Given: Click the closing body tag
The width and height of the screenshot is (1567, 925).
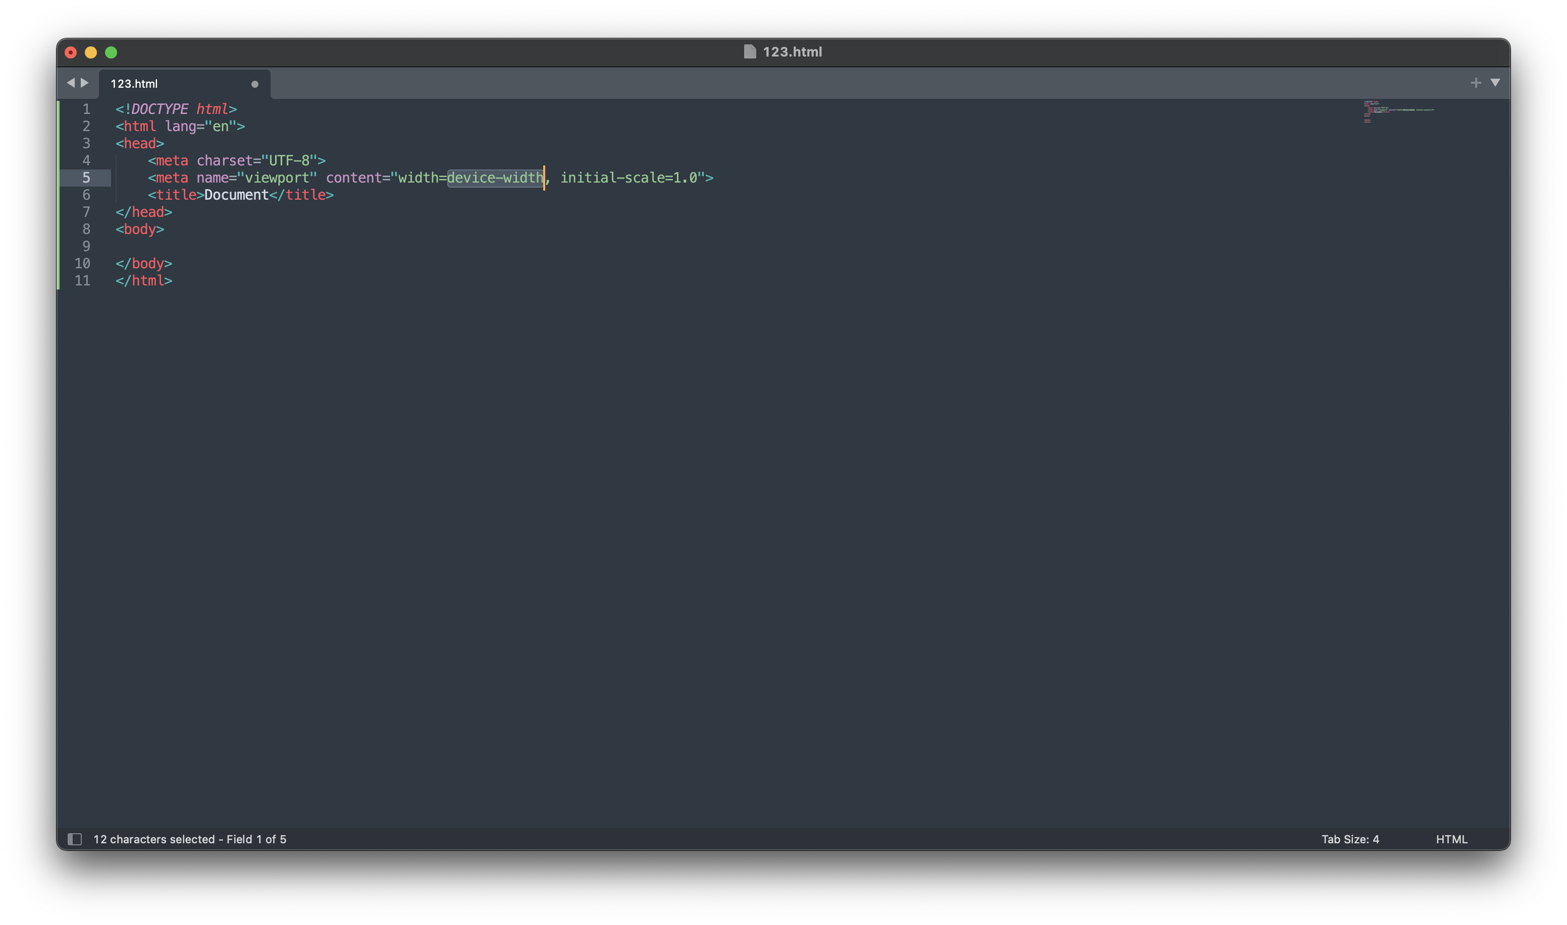Looking at the screenshot, I should tap(143, 264).
